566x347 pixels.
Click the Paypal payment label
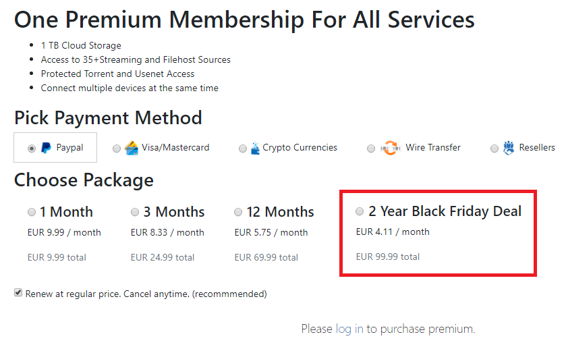tap(69, 148)
